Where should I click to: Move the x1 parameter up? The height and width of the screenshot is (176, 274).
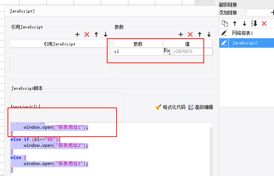[x=200, y=34]
